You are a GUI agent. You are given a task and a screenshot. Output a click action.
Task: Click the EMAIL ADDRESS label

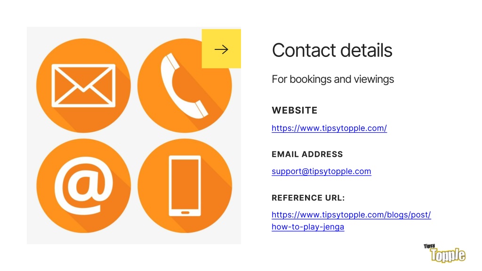307,154
